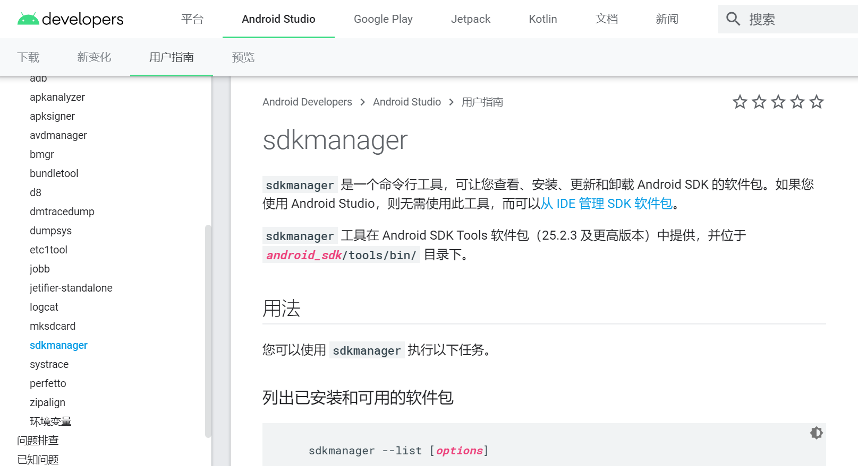Image resolution: width=858 pixels, height=466 pixels.
Task: Open etc1tool in the sidebar
Action: click(48, 250)
